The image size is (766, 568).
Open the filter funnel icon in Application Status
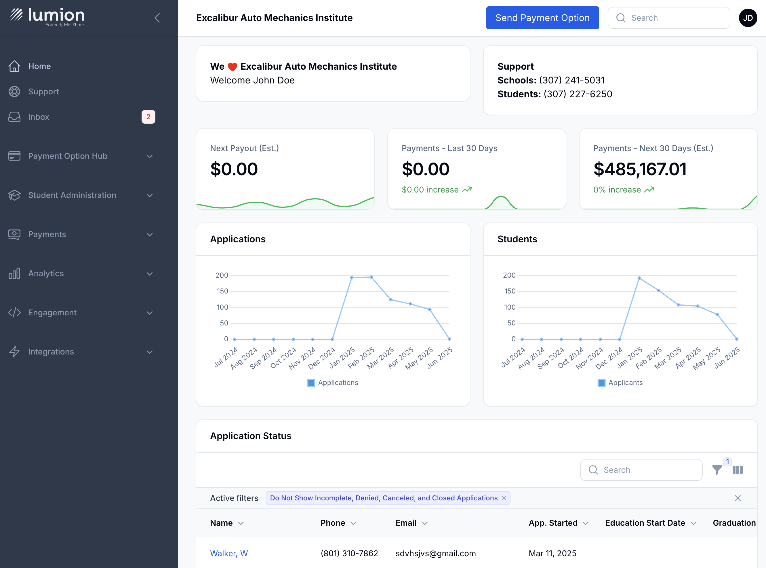coord(717,470)
